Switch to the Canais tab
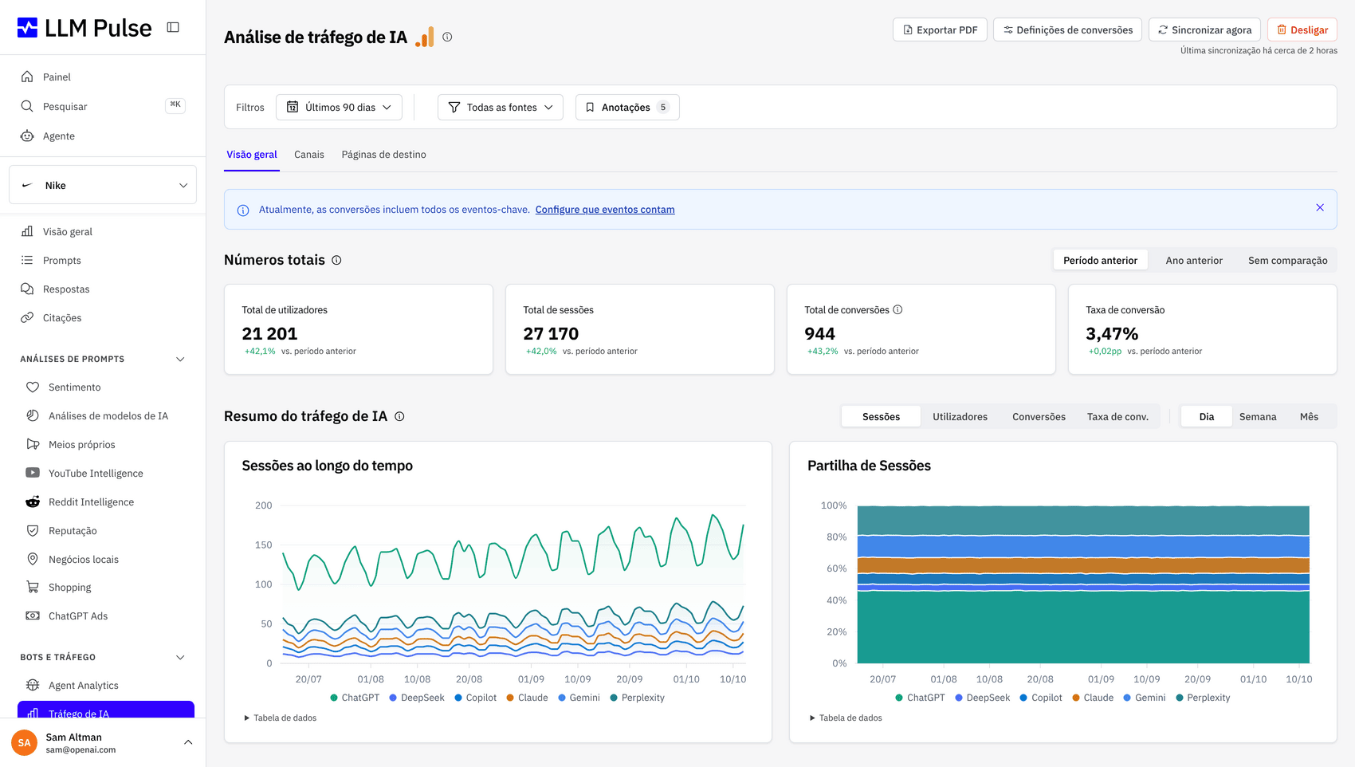Screen dimensions: 1355x767 coord(309,155)
